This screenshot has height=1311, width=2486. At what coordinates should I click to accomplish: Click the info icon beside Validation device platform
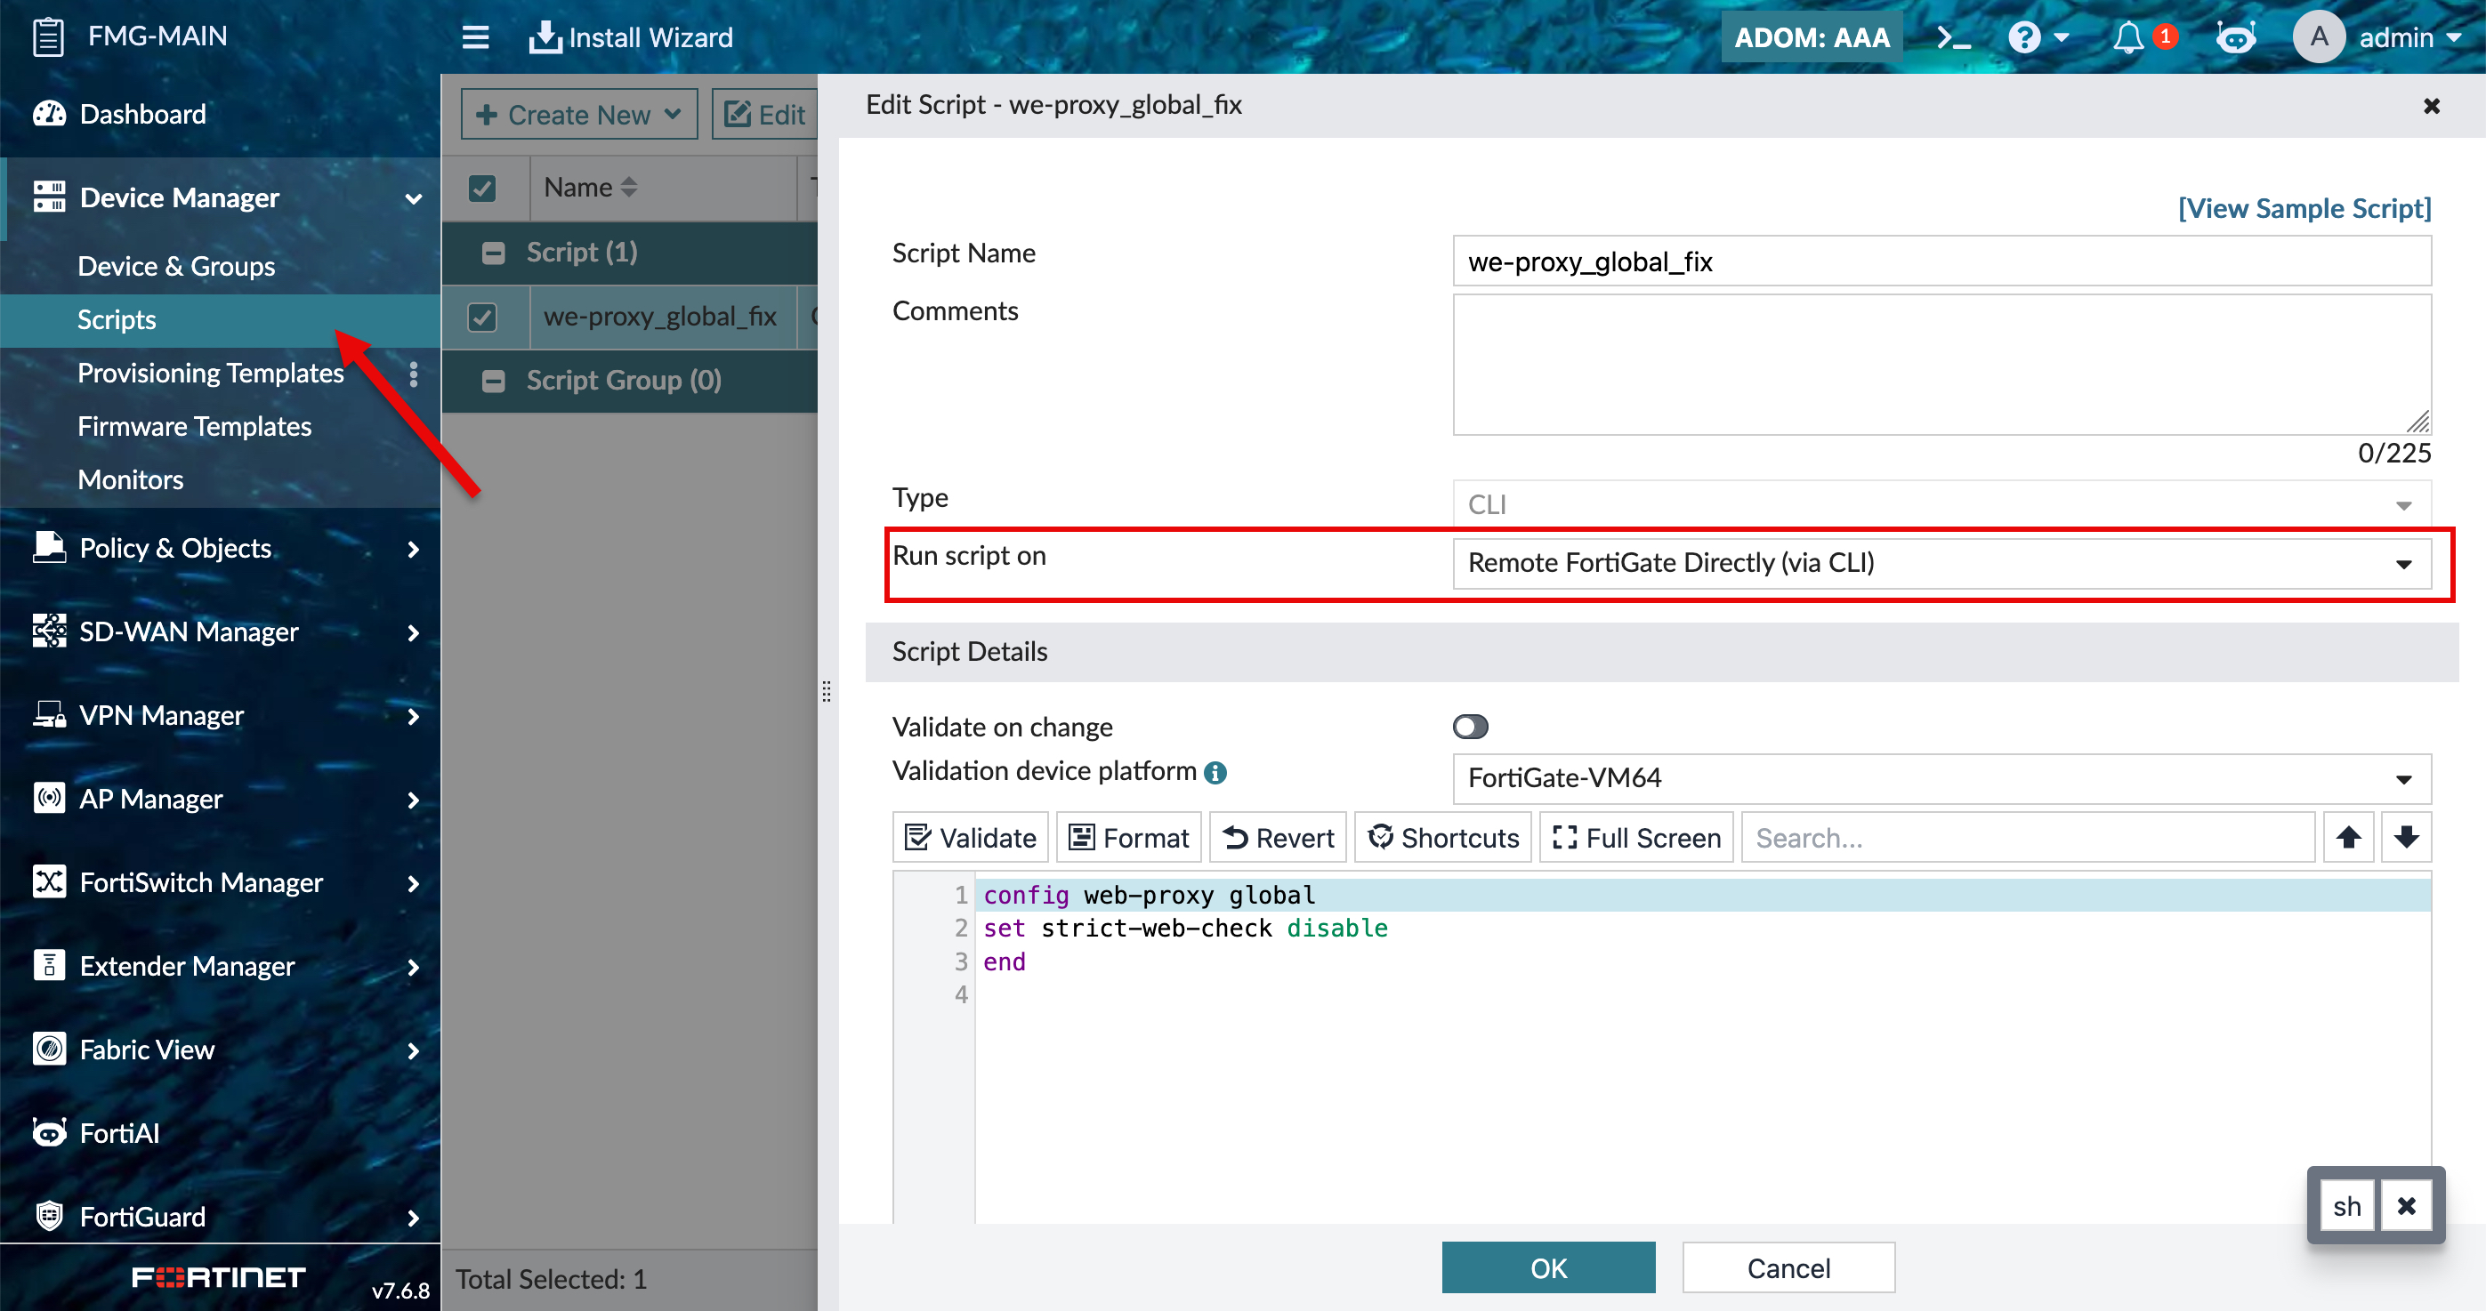pyautogui.click(x=1215, y=772)
